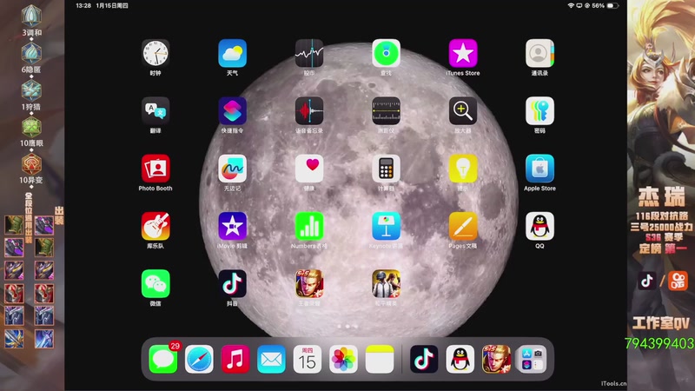Tap the 13:28 time in status bar
This screenshot has width=695, height=391.
point(83,6)
